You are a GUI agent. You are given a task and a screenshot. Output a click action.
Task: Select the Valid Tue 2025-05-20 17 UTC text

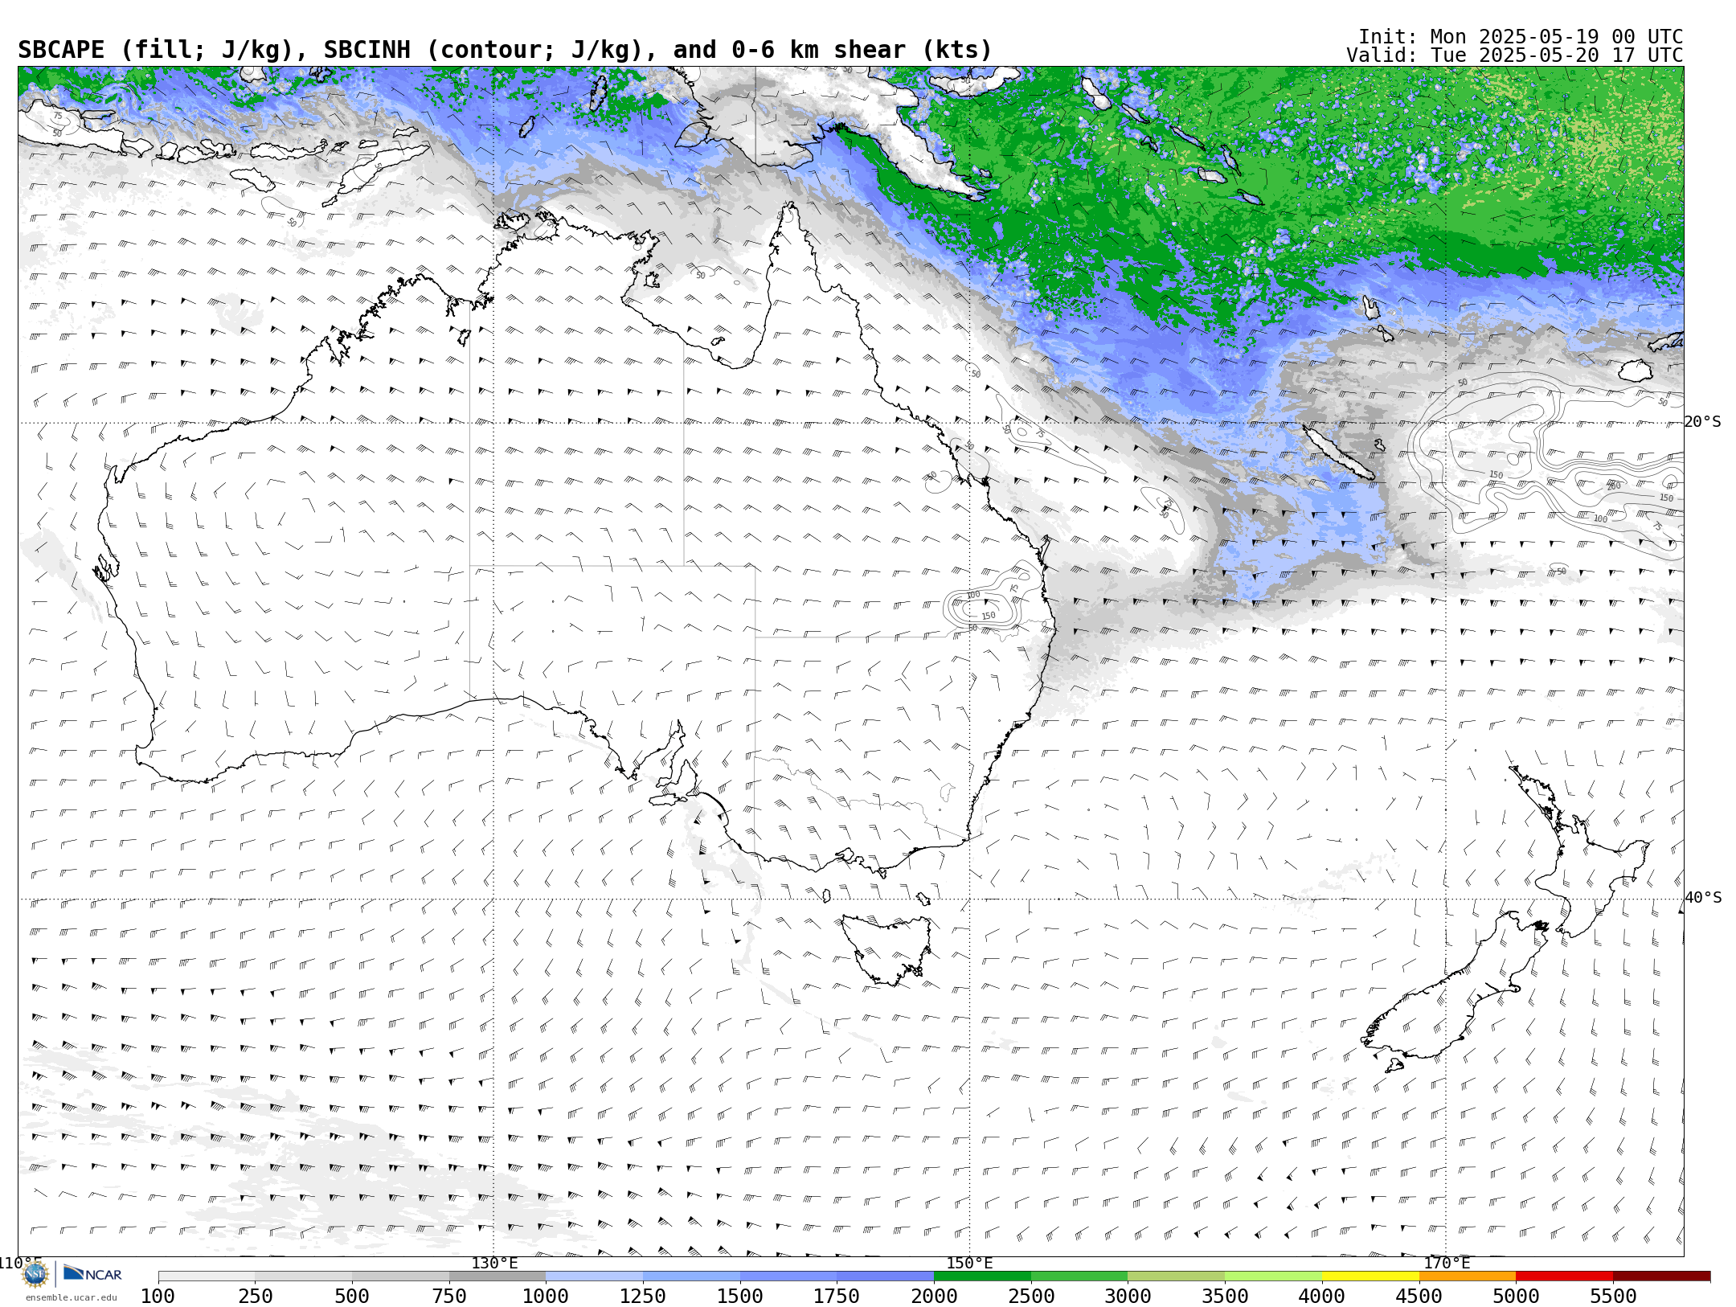click(x=1515, y=55)
